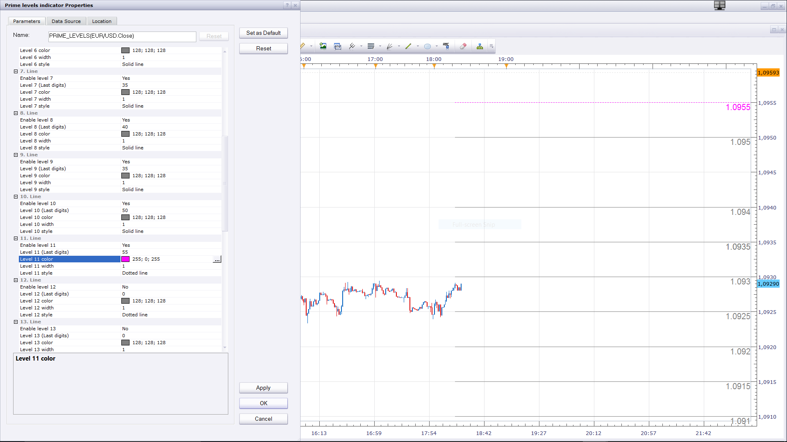Click the magenta 1.0955 level label on chart
Image resolution: width=787 pixels, height=442 pixels.
(738, 107)
